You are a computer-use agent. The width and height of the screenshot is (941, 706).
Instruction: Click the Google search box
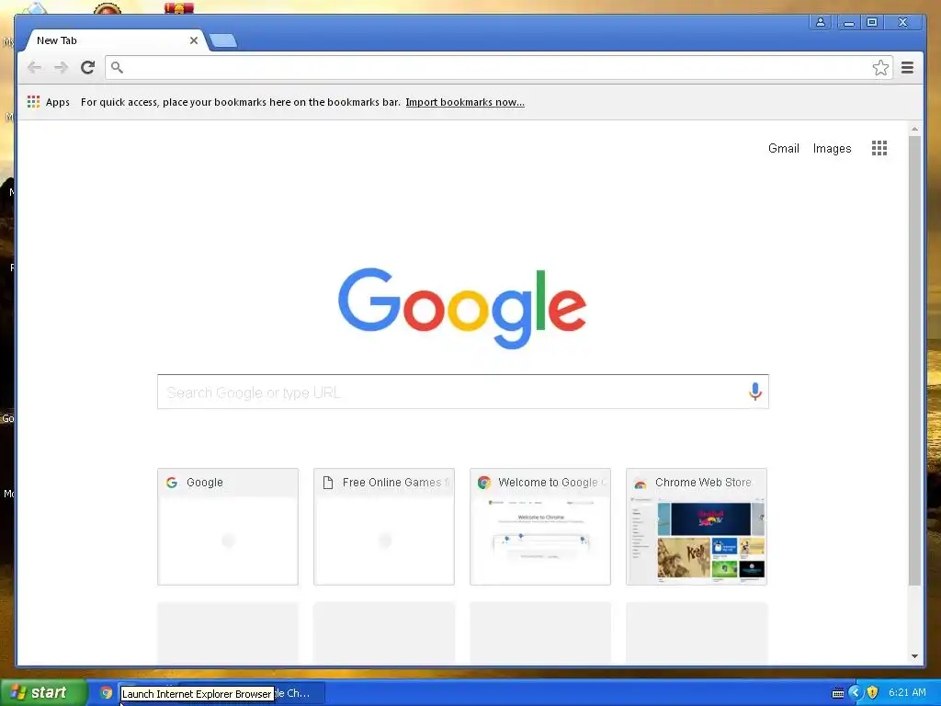pyautogui.click(x=463, y=392)
